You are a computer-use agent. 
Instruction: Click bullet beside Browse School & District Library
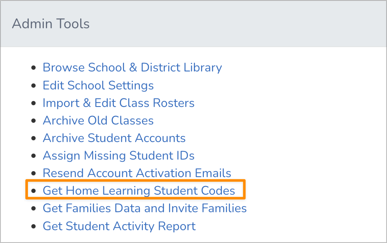33,68
